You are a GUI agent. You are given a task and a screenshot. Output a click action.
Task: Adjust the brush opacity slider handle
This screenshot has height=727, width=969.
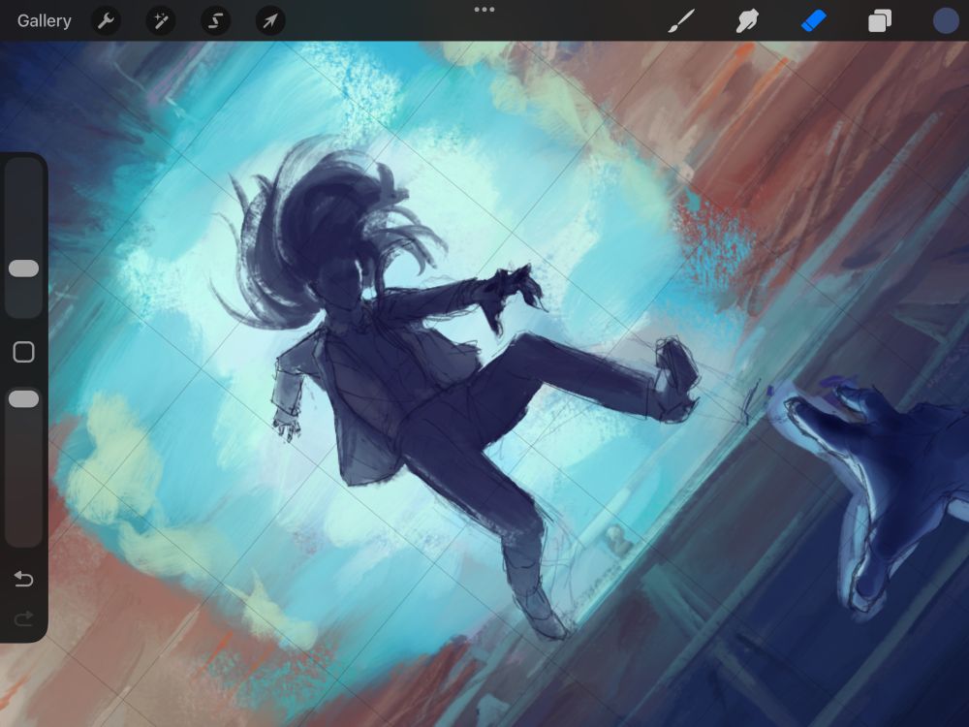pyautogui.click(x=24, y=398)
